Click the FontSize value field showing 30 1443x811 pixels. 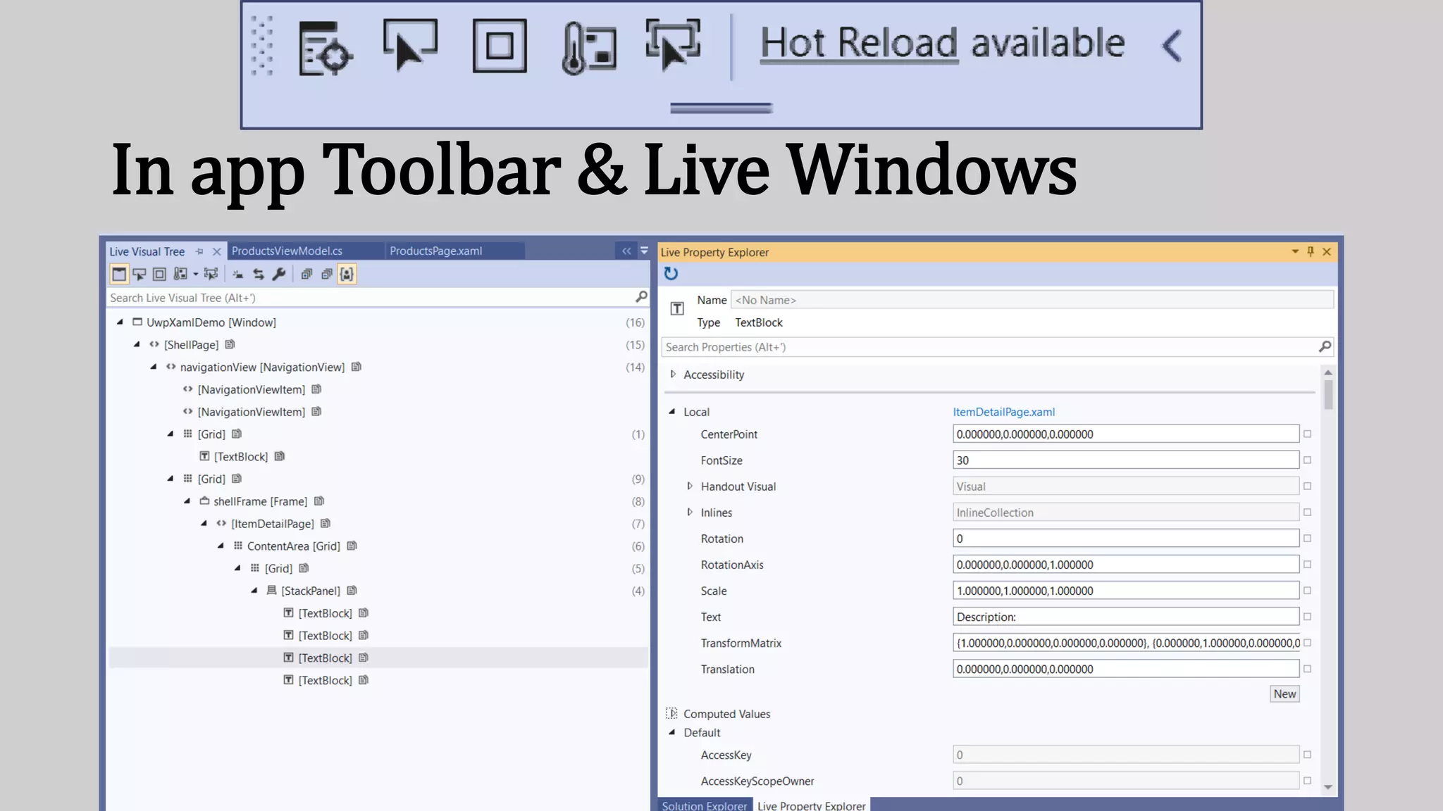[1126, 460]
